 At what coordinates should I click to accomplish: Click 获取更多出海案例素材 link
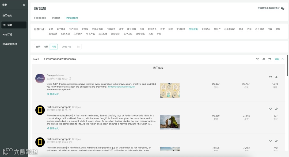pos(269,8)
